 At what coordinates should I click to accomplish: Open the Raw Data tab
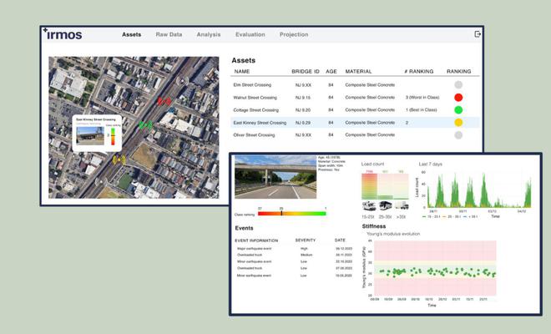tap(169, 34)
